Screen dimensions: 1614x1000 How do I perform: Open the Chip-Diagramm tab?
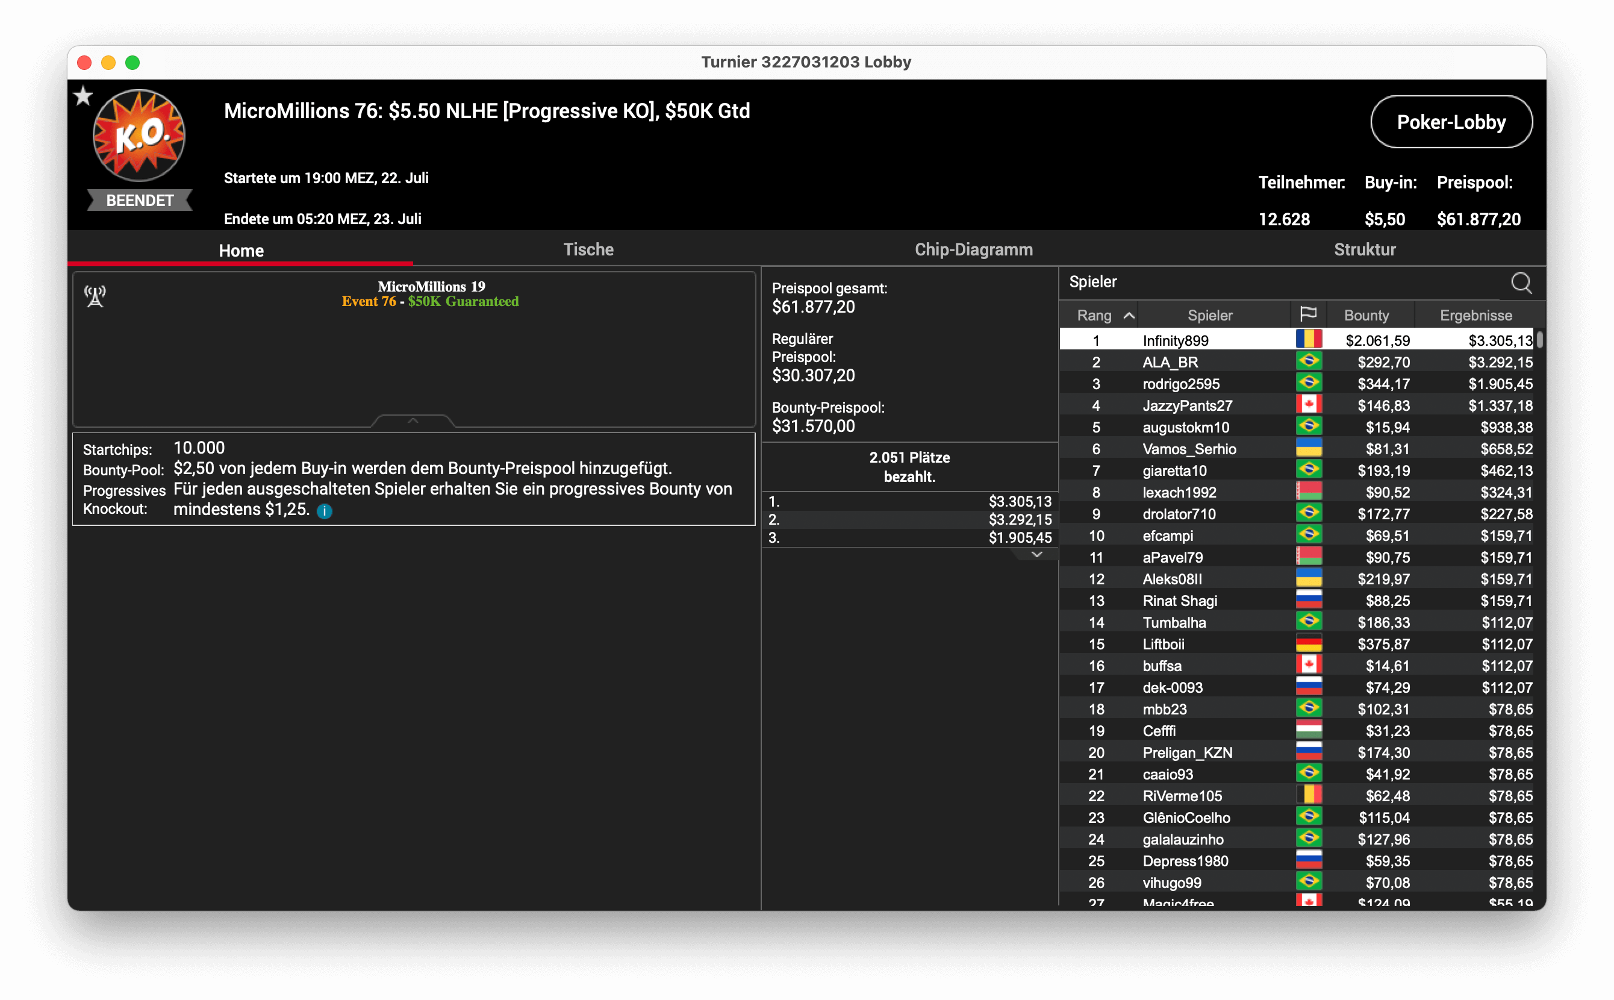pos(973,250)
